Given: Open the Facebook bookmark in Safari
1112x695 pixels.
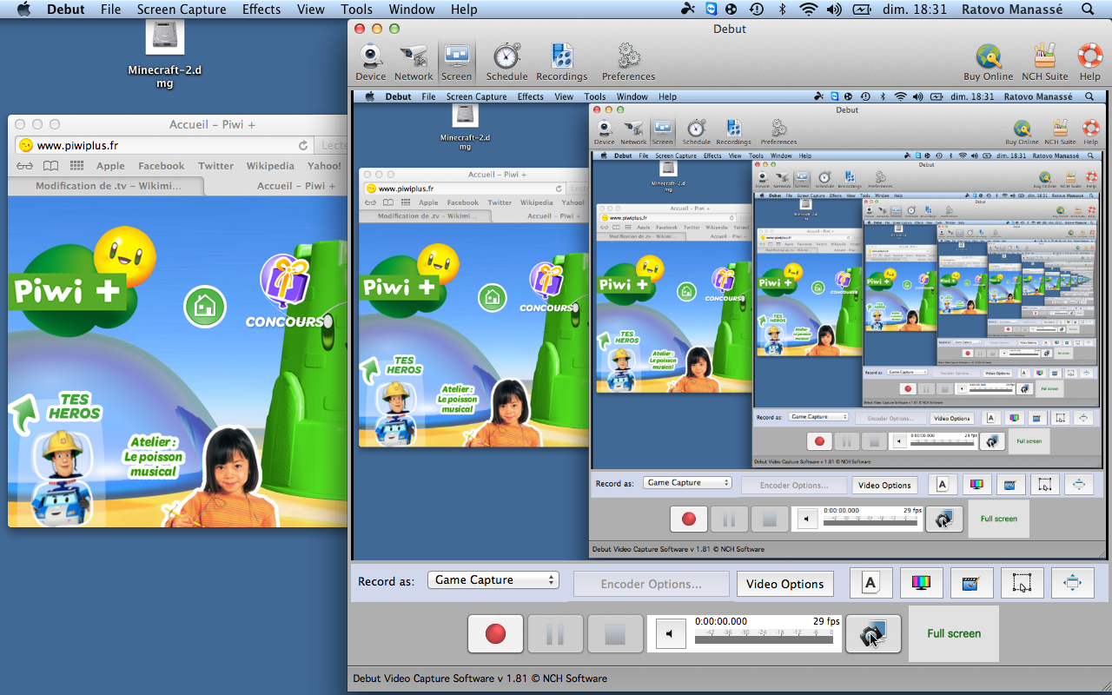Looking at the screenshot, I should coord(162,166).
